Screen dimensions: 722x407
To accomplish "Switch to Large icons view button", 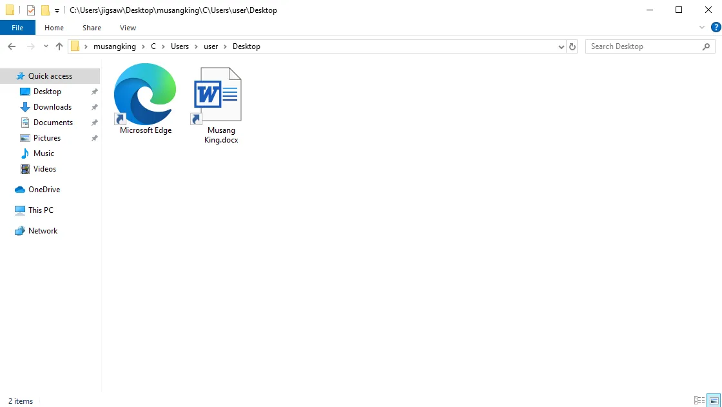I will [714, 401].
